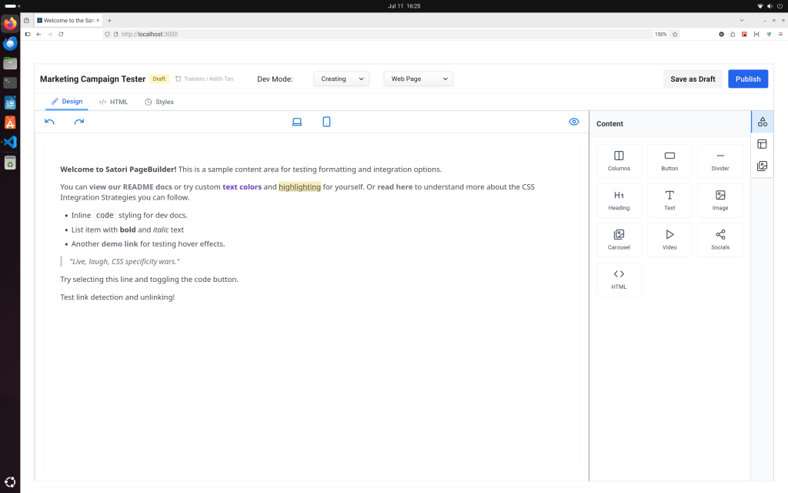The image size is (788, 493).
Task: Open the Firefox list all tabs chevron
Action: click(742, 20)
